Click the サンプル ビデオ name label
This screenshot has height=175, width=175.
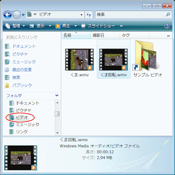148,75
